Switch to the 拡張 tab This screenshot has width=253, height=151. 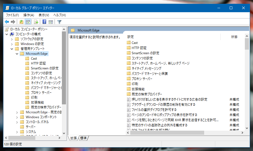pyautogui.click(x=74, y=138)
